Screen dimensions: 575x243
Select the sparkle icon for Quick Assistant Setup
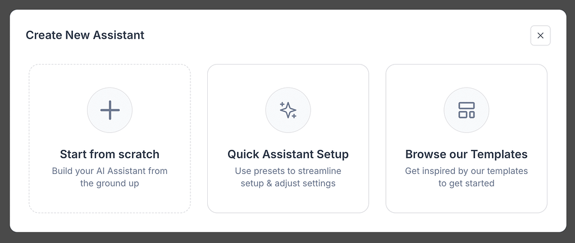pyautogui.click(x=288, y=110)
